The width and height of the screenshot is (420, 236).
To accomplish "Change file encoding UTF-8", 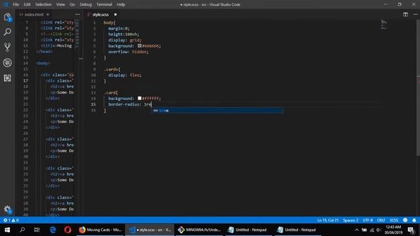I will point(367,220).
